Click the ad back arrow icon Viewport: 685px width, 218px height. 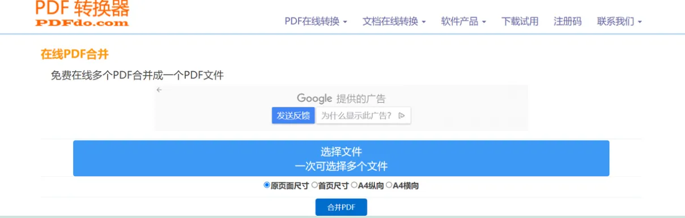click(159, 90)
